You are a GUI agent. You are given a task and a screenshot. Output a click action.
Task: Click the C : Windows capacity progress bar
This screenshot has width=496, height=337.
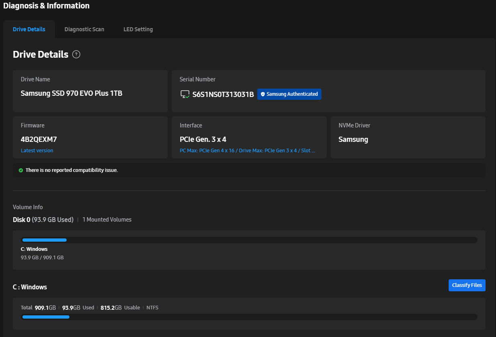(x=249, y=317)
